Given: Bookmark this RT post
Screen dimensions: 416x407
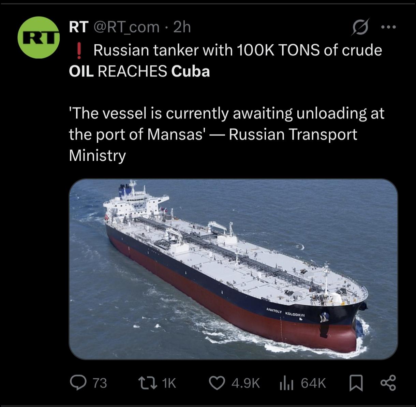Looking at the screenshot, I should pos(356,383).
